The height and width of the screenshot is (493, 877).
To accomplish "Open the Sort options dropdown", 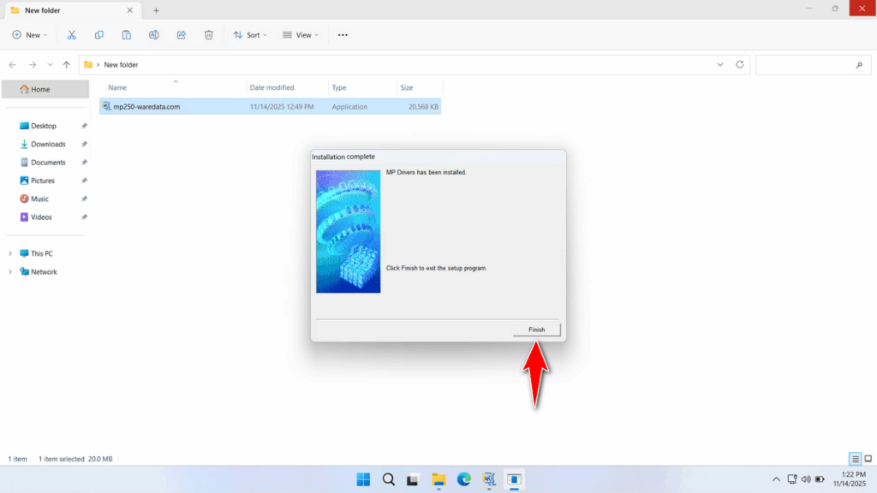I will click(x=250, y=35).
